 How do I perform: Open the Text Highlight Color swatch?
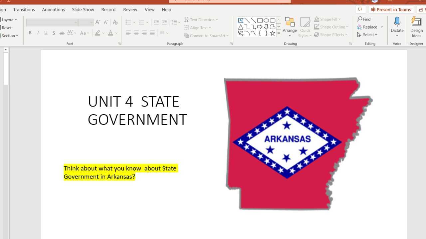[x=98, y=33]
